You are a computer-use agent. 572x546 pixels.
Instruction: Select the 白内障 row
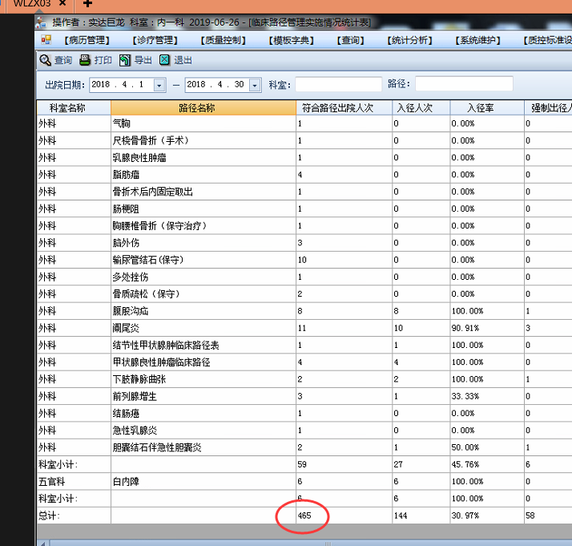[x=304, y=481]
